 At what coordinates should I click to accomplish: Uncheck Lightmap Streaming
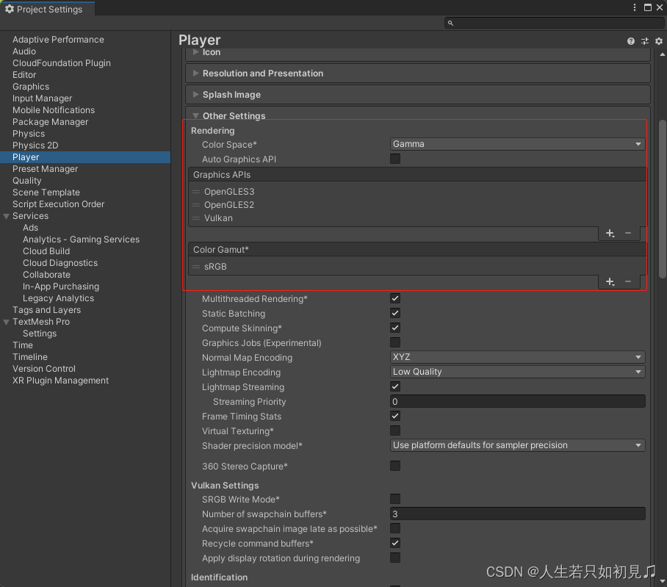tap(394, 386)
